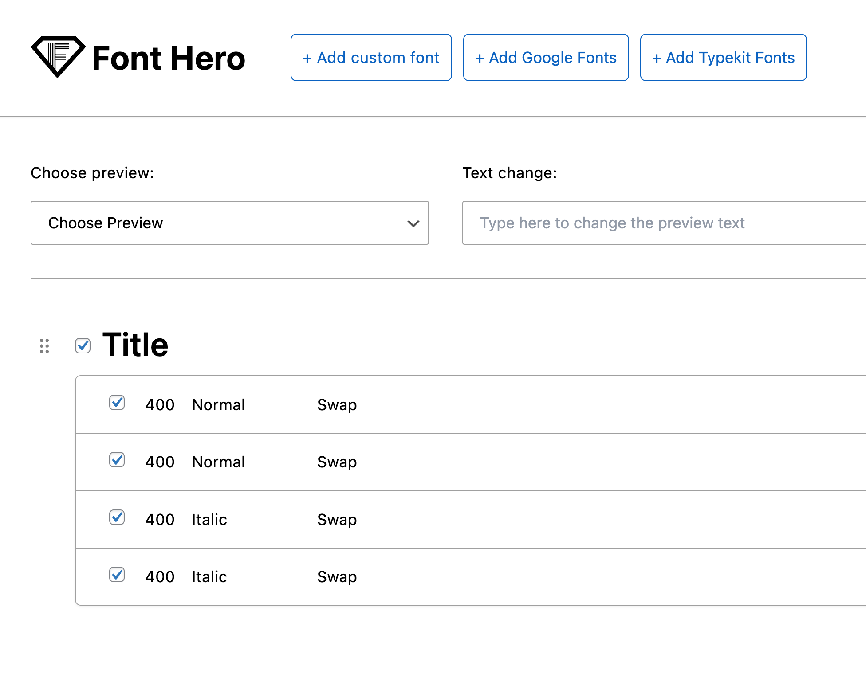
Task: Disable the first 400 Italic variant
Action: click(x=117, y=518)
